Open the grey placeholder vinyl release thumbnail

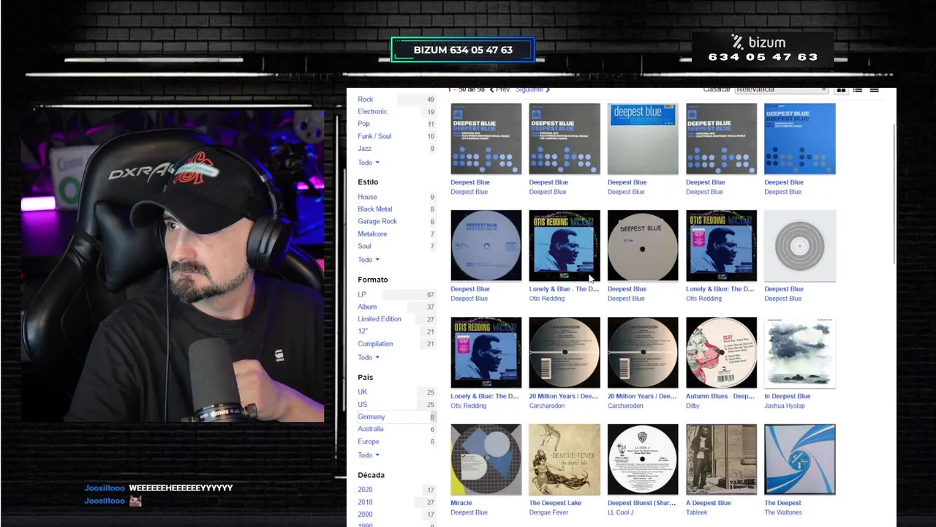pyautogui.click(x=800, y=246)
